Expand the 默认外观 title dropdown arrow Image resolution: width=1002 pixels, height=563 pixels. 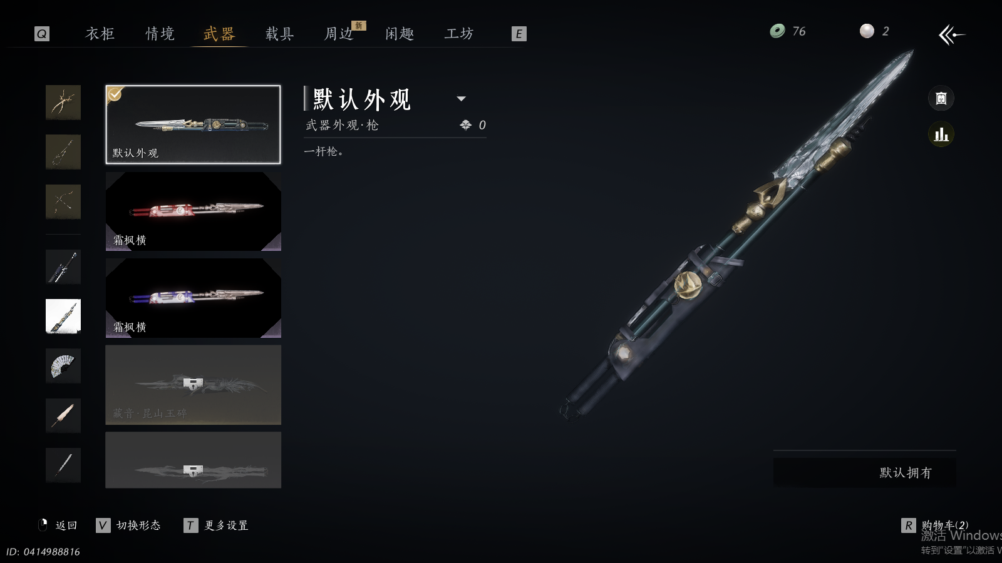(462, 98)
